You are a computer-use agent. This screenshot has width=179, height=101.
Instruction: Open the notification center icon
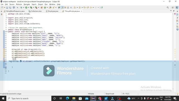pyautogui.click(x=175, y=98)
